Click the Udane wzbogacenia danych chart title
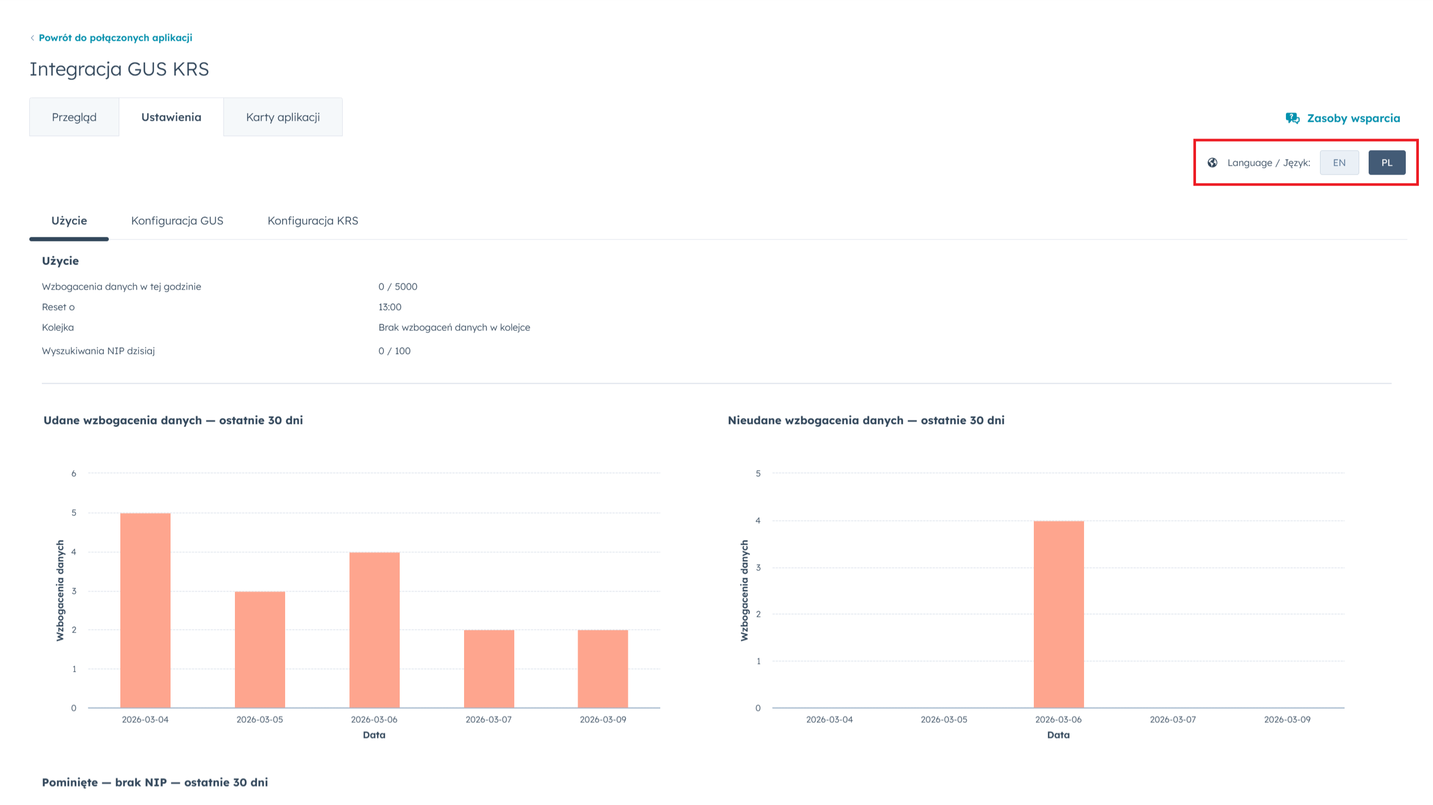This screenshot has width=1433, height=805. coord(174,420)
